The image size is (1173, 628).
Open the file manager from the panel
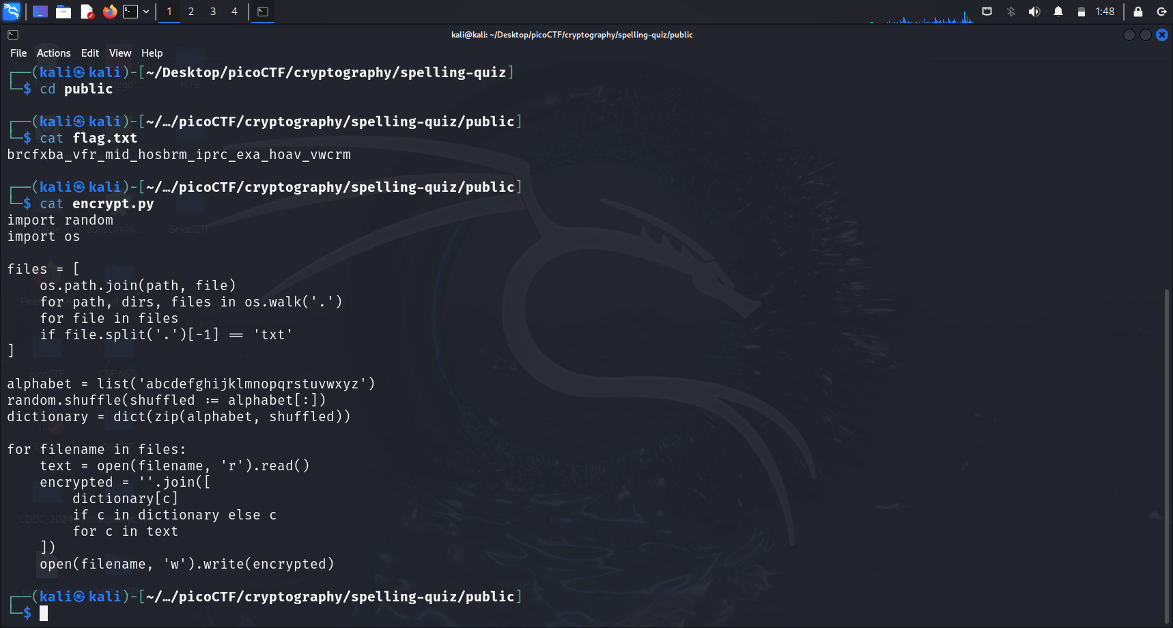(63, 12)
